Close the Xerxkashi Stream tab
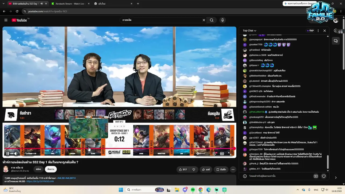The width and height of the screenshot is (345, 194). tap(89, 4)
